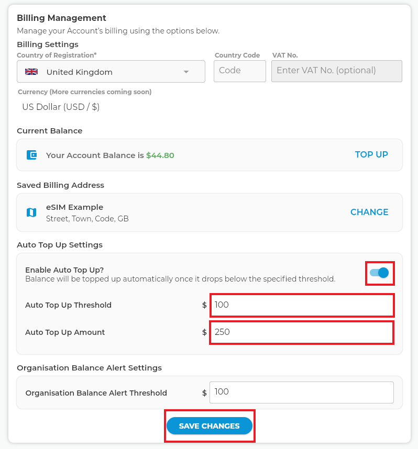Focus the Country Code field
The height and width of the screenshot is (449, 418).
[x=239, y=71]
